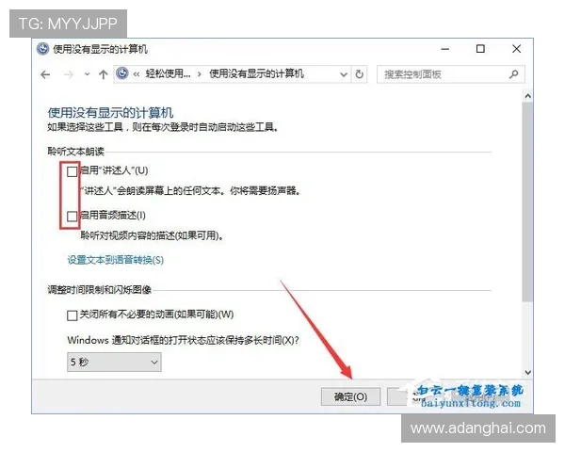Expand the address bar history dropdown
565x452 pixels.
click(x=344, y=74)
